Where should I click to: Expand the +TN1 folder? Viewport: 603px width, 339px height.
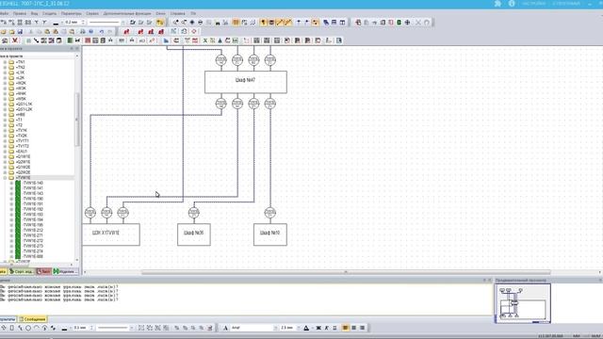(x=5, y=62)
